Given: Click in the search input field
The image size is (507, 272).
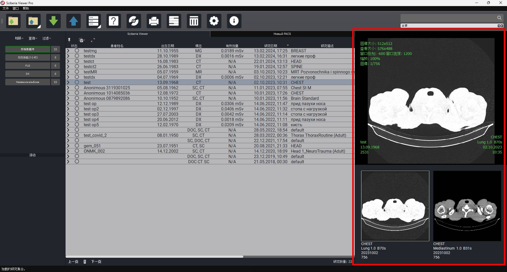Looking at the screenshot, I should (448, 18).
